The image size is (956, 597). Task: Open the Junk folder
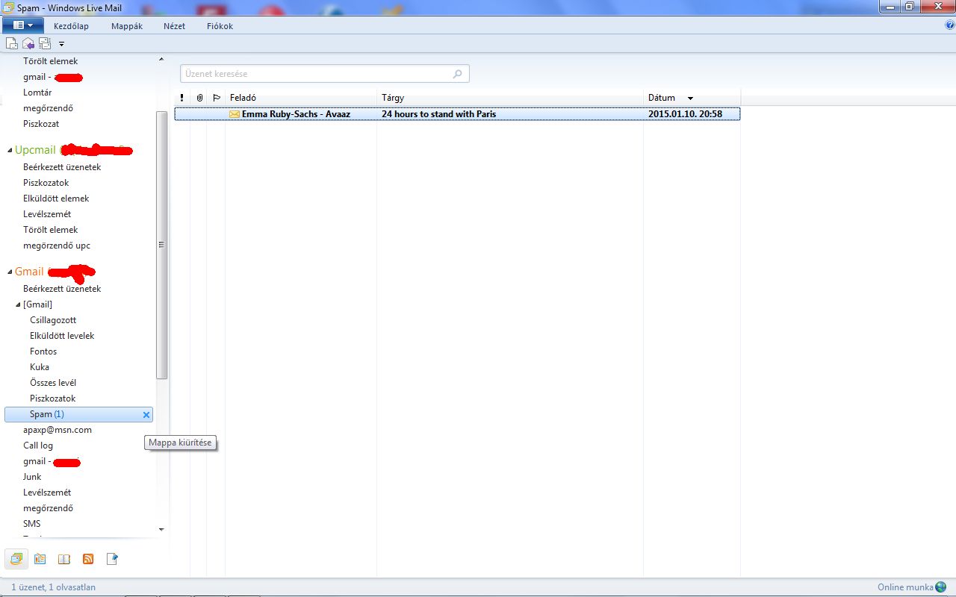32,477
